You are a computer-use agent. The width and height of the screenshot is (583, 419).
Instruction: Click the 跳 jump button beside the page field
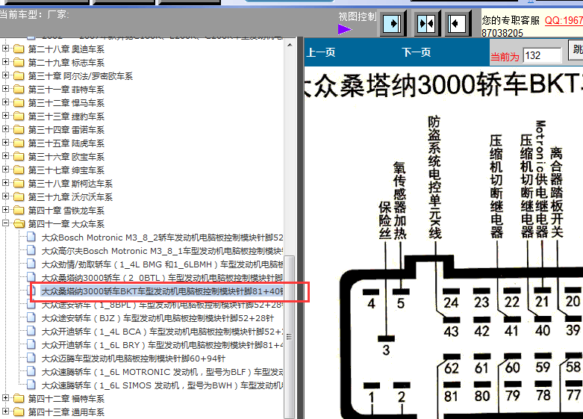pos(576,49)
